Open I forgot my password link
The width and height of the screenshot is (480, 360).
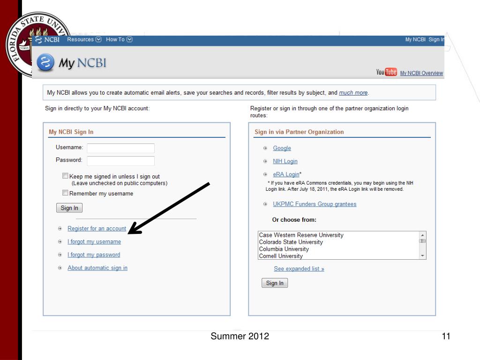pyautogui.click(x=94, y=255)
